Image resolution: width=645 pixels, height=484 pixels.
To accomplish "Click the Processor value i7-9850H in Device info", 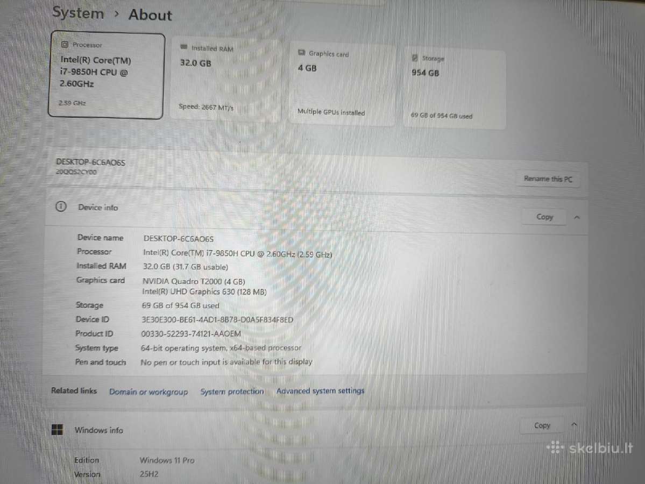I will [x=237, y=254].
